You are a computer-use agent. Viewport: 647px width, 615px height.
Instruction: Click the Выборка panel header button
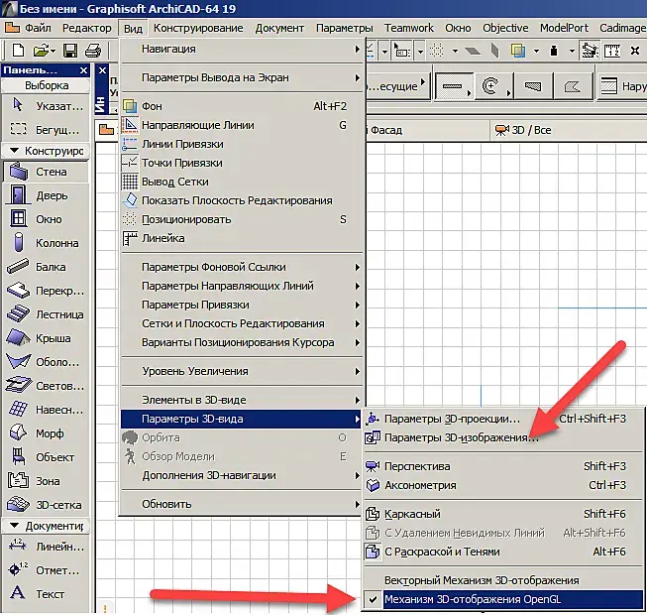46,85
